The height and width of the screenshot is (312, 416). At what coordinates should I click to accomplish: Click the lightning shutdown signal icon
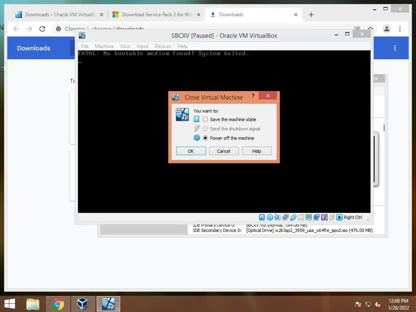tap(197, 128)
